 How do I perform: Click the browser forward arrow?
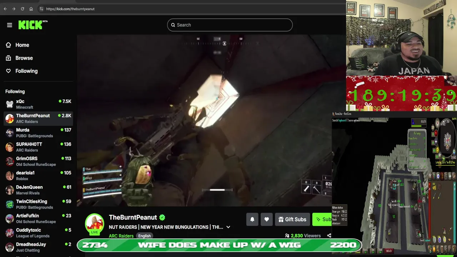tap(14, 9)
